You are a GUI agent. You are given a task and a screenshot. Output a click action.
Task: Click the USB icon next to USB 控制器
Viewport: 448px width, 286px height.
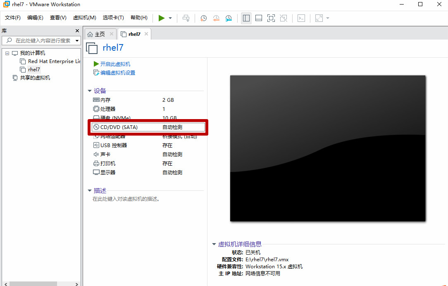96,145
